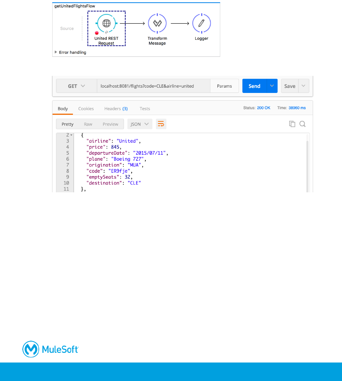Image resolution: width=342 pixels, height=381 pixels.
Task: Click the "destination": "CLE" line
Action: click(113, 183)
